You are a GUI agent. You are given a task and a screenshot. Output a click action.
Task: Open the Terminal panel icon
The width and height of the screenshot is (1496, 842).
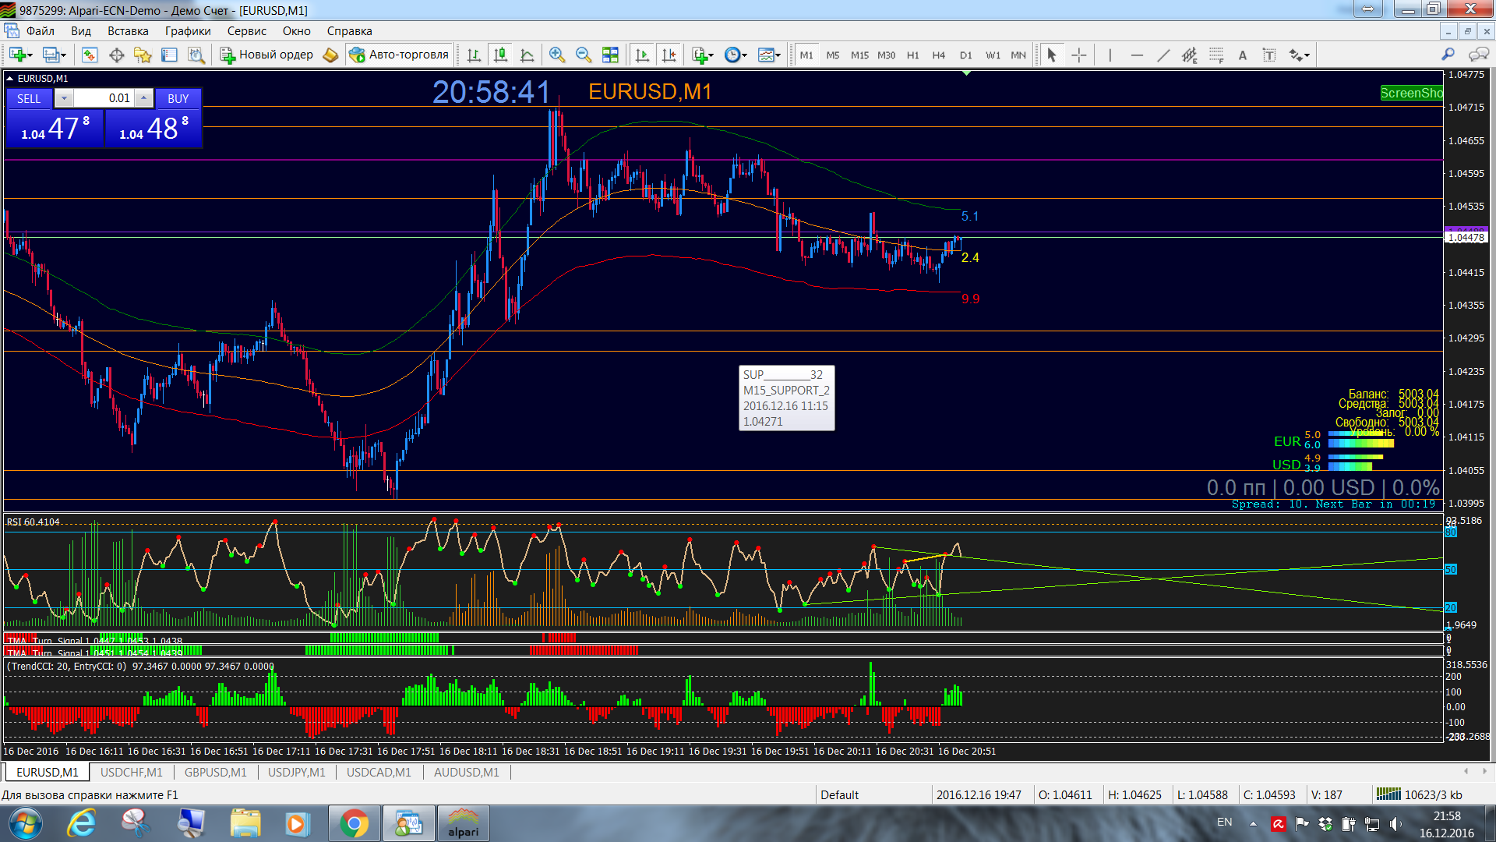pyautogui.click(x=169, y=55)
